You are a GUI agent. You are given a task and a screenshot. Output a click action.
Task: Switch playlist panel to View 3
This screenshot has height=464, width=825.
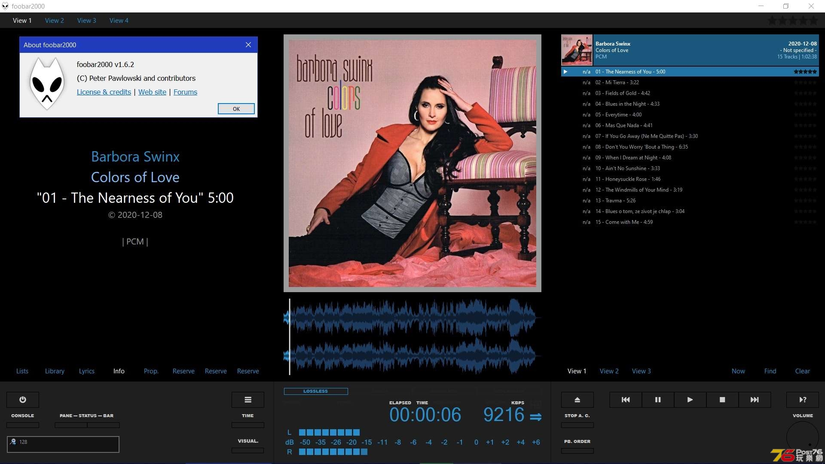[641, 371]
